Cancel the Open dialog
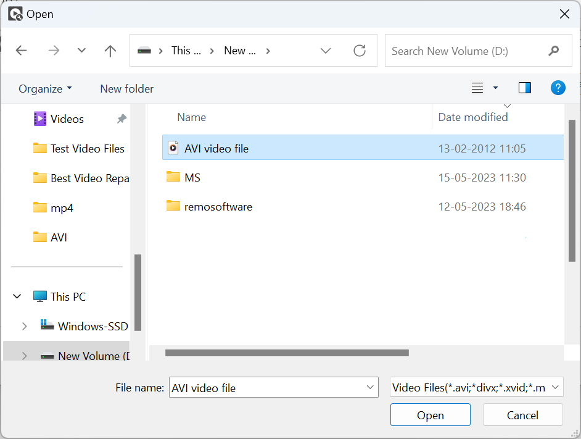 [522, 414]
